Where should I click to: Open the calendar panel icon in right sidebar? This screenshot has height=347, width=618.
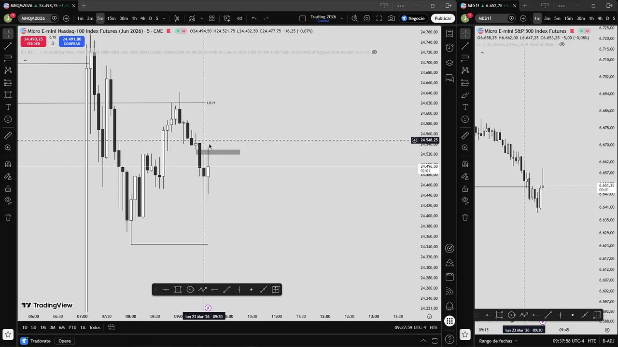pos(449,277)
